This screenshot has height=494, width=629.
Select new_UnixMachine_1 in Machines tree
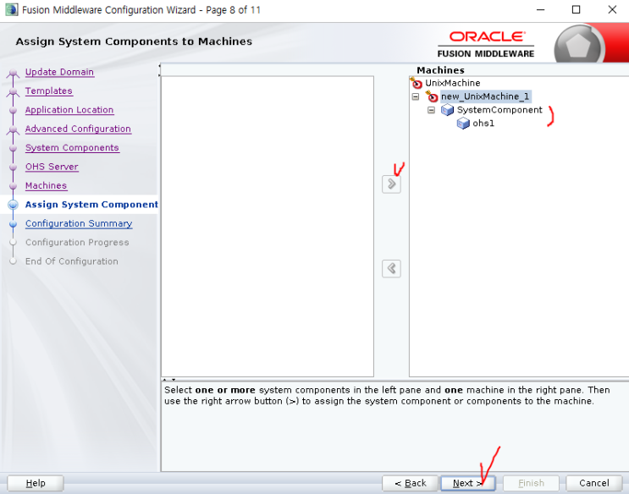point(485,96)
